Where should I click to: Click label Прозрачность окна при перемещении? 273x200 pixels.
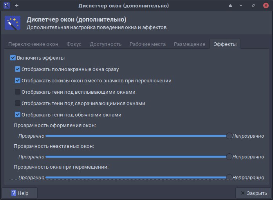pyautogui.click(x=61, y=167)
